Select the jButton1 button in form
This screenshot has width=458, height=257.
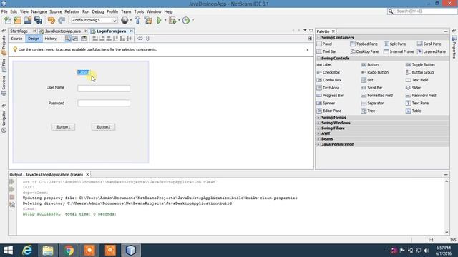pos(63,127)
